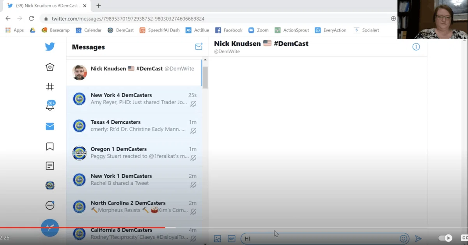Open conversation info icon
This screenshot has width=468, height=245.
(416, 47)
